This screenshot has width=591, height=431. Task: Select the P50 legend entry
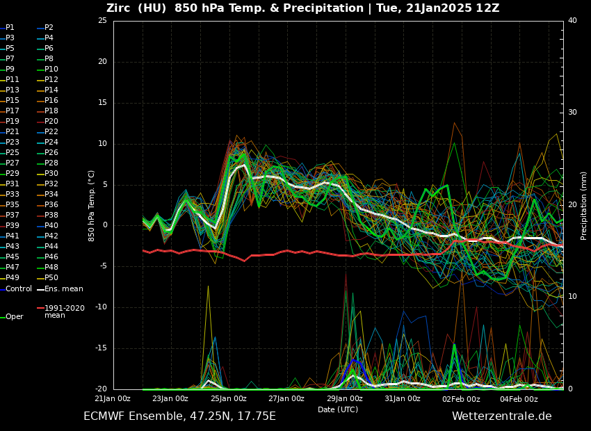click(51, 278)
